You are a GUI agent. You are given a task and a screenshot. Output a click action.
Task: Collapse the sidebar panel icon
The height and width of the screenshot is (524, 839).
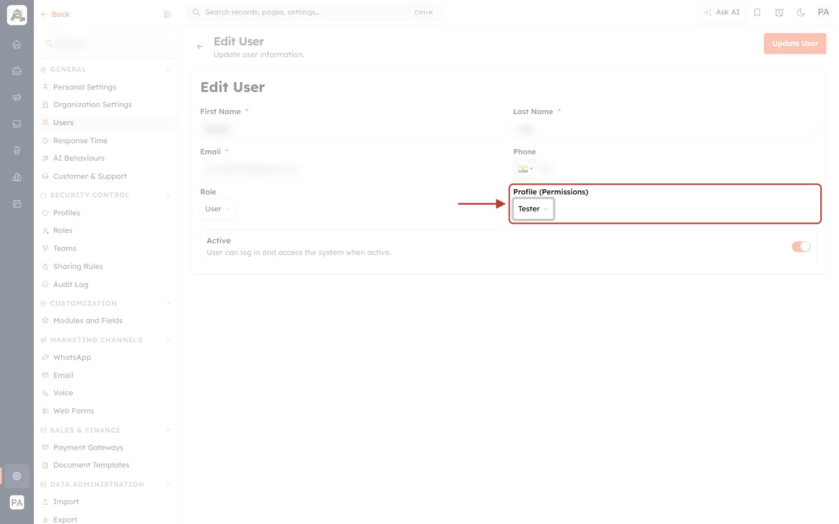tap(167, 15)
